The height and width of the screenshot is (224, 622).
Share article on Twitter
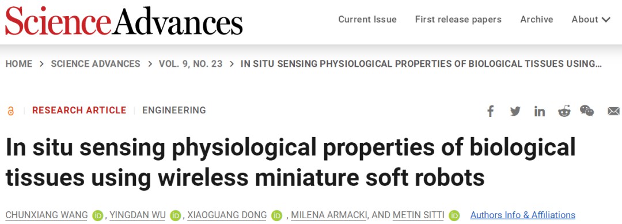[x=515, y=111]
